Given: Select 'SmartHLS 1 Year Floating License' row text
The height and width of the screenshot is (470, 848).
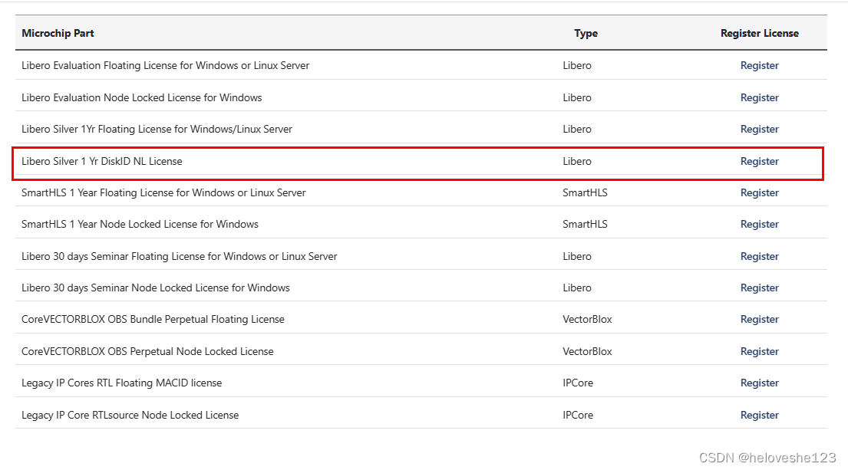Looking at the screenshot, I should point(163,193).
